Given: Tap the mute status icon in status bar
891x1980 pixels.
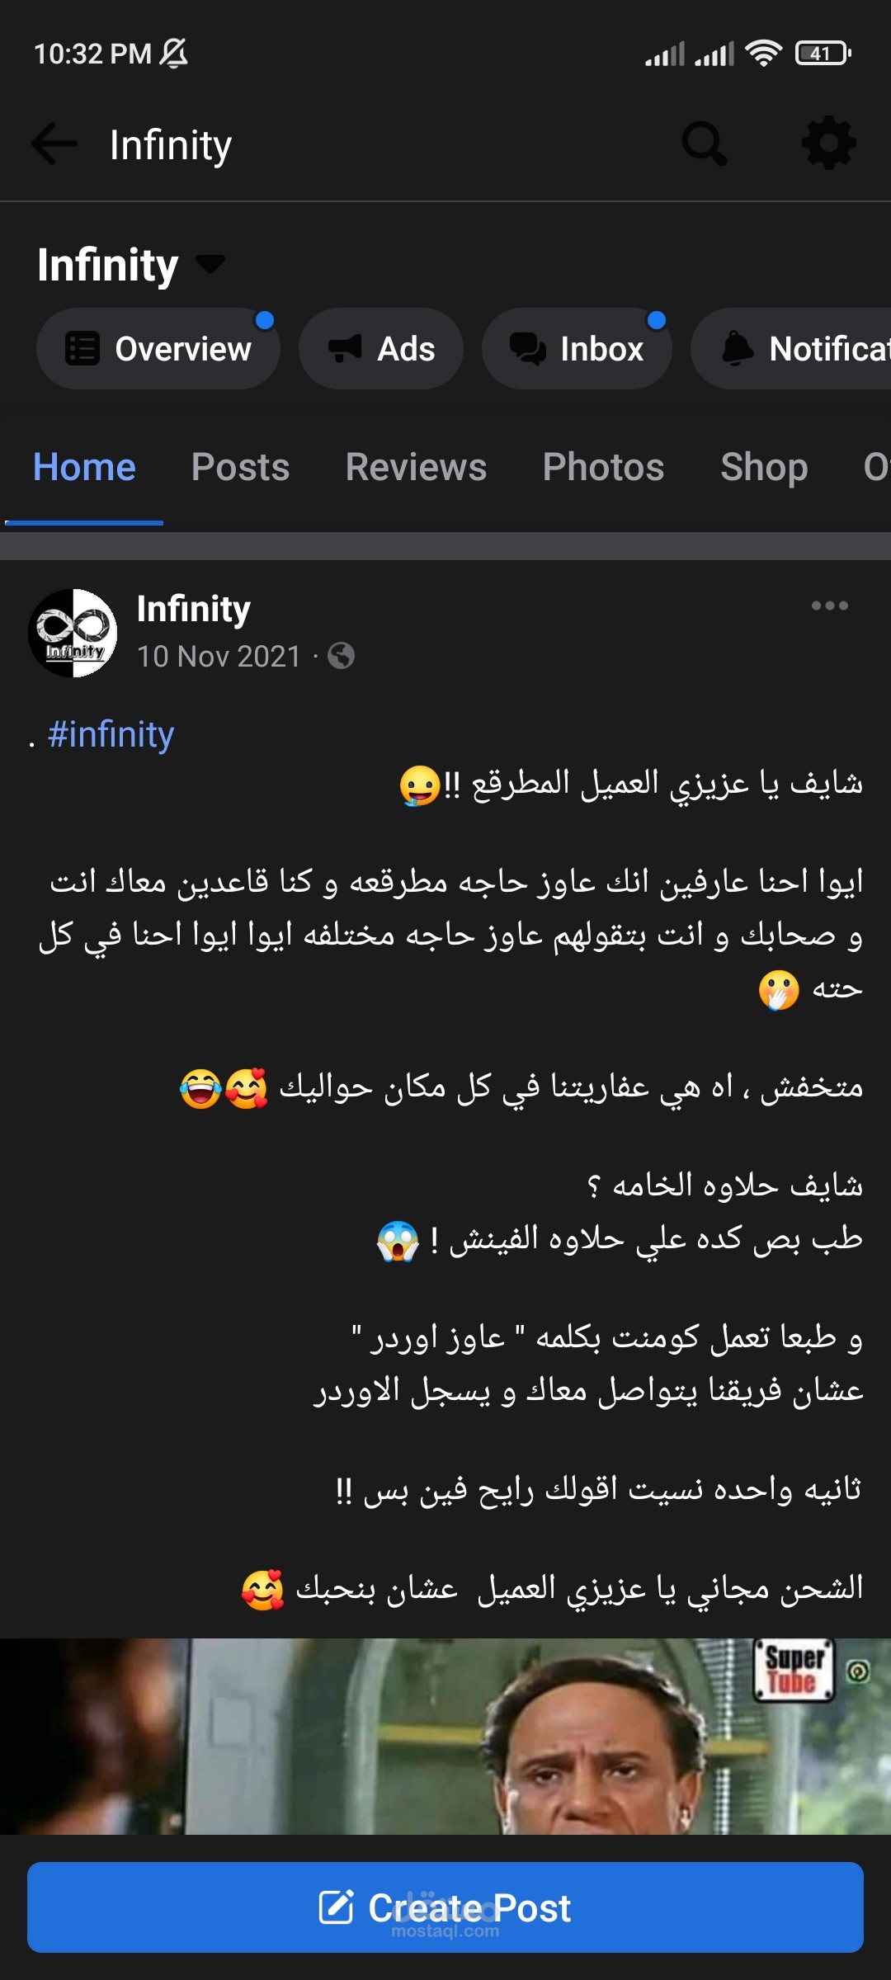Looking at the screenshot, I should tap(173, 53).
